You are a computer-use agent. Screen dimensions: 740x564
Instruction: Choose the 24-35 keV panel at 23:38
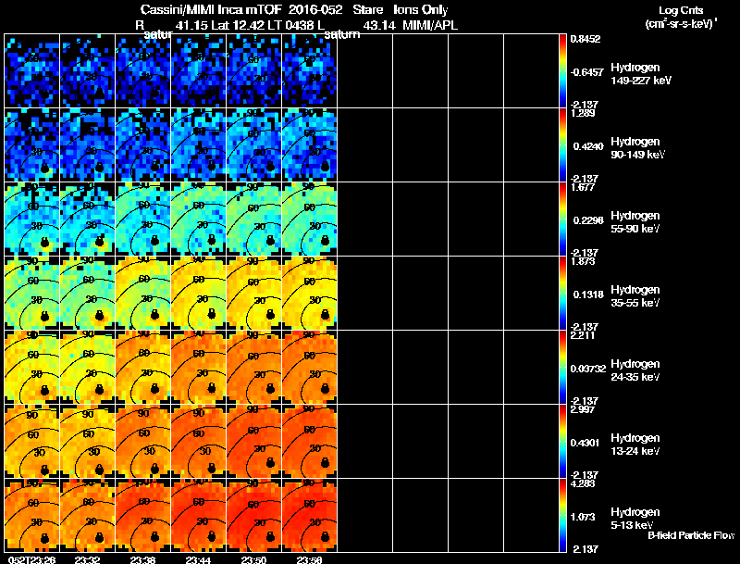tap(143, 368)
